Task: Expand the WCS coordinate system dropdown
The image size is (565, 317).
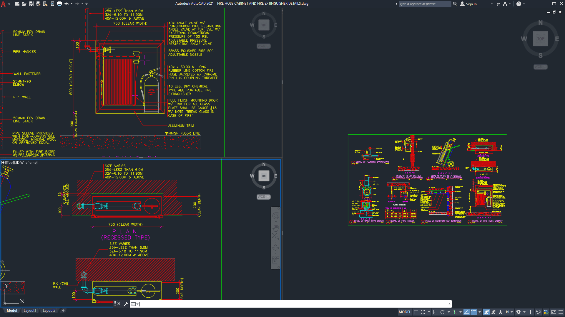Action: click(x=268, y=197)
